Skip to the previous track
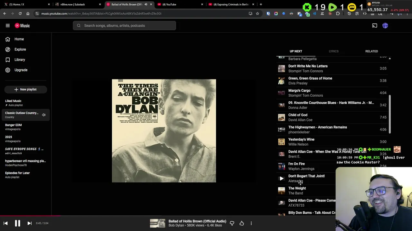This screenshot has width=412, height=231. coord(5,223)
